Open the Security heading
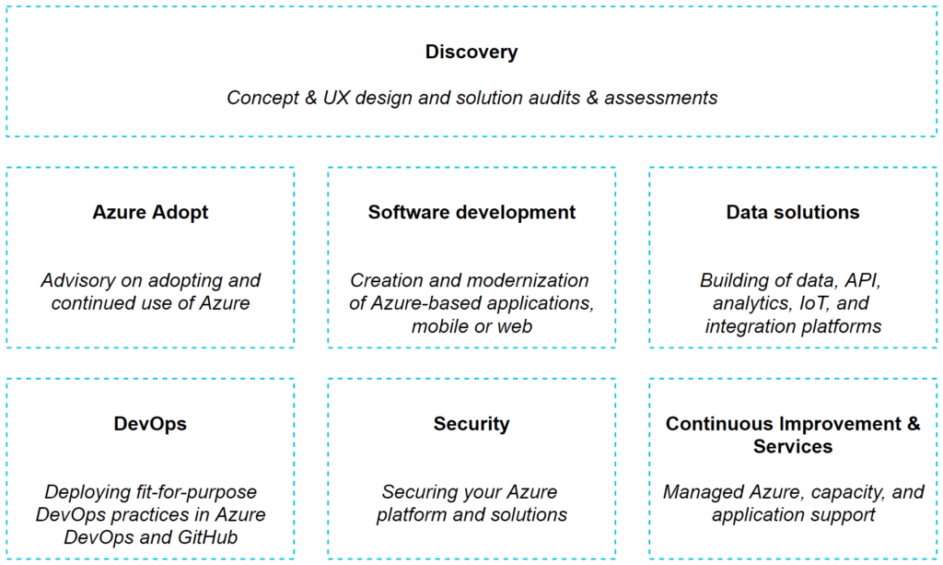 point(471,424)
